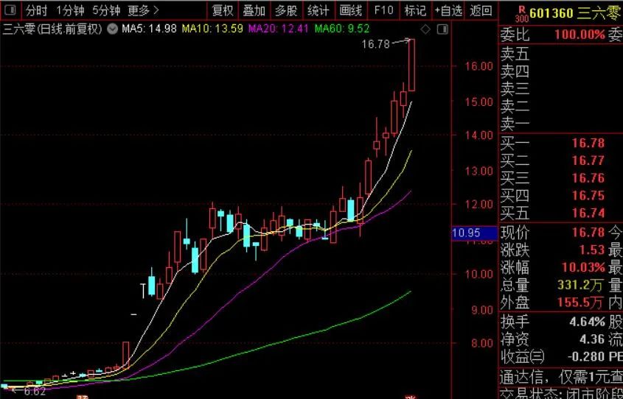
Task: Click the 16.78 high price marker
Action: pyautogui.click(x=375, y=44)
